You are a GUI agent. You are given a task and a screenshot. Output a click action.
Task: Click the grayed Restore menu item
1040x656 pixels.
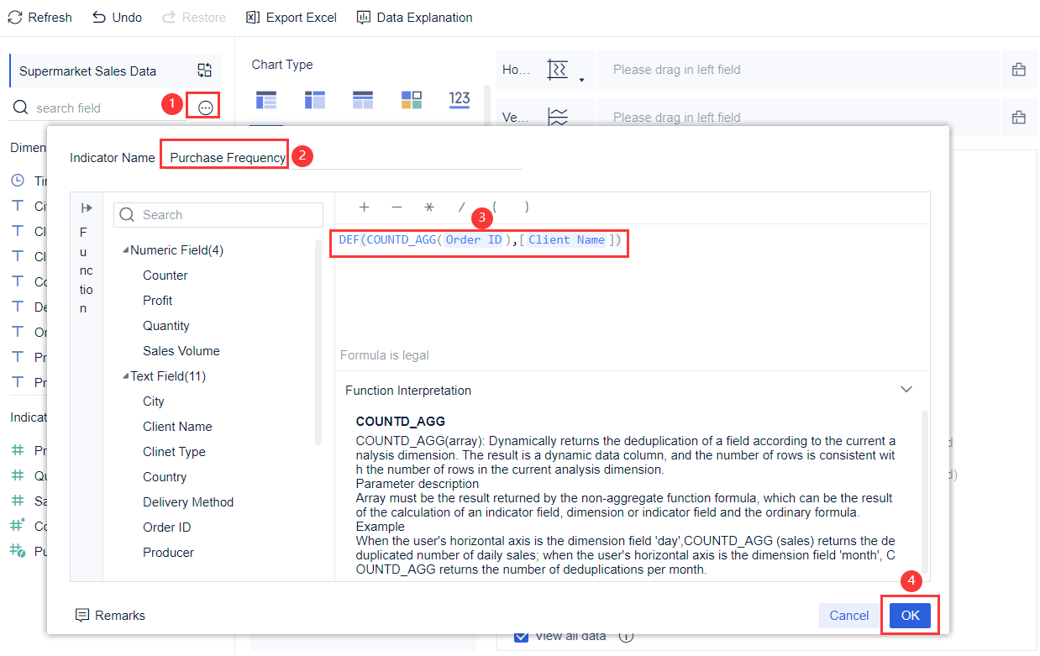194,17
